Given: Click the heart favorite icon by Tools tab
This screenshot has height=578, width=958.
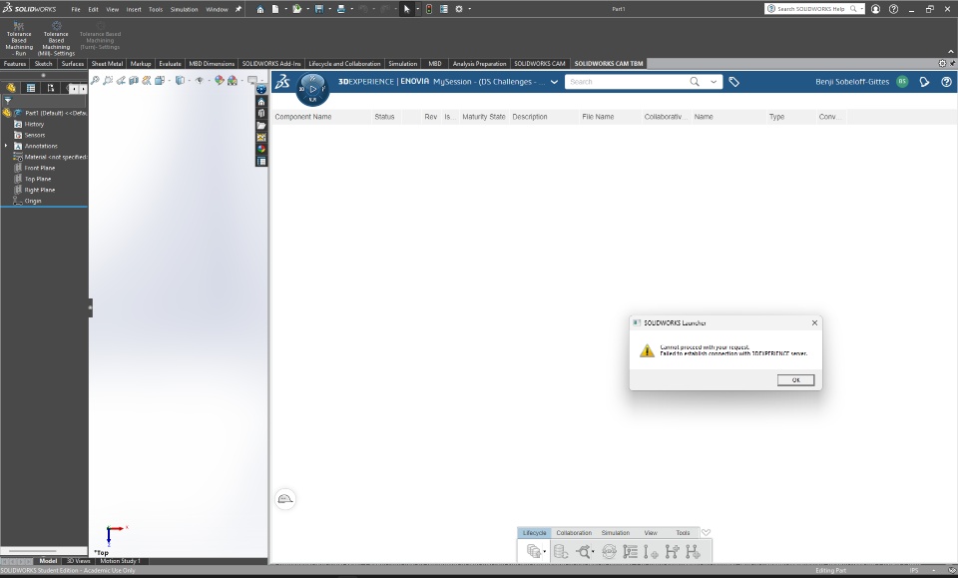Looking at the screenshot, I should [706, 533].
